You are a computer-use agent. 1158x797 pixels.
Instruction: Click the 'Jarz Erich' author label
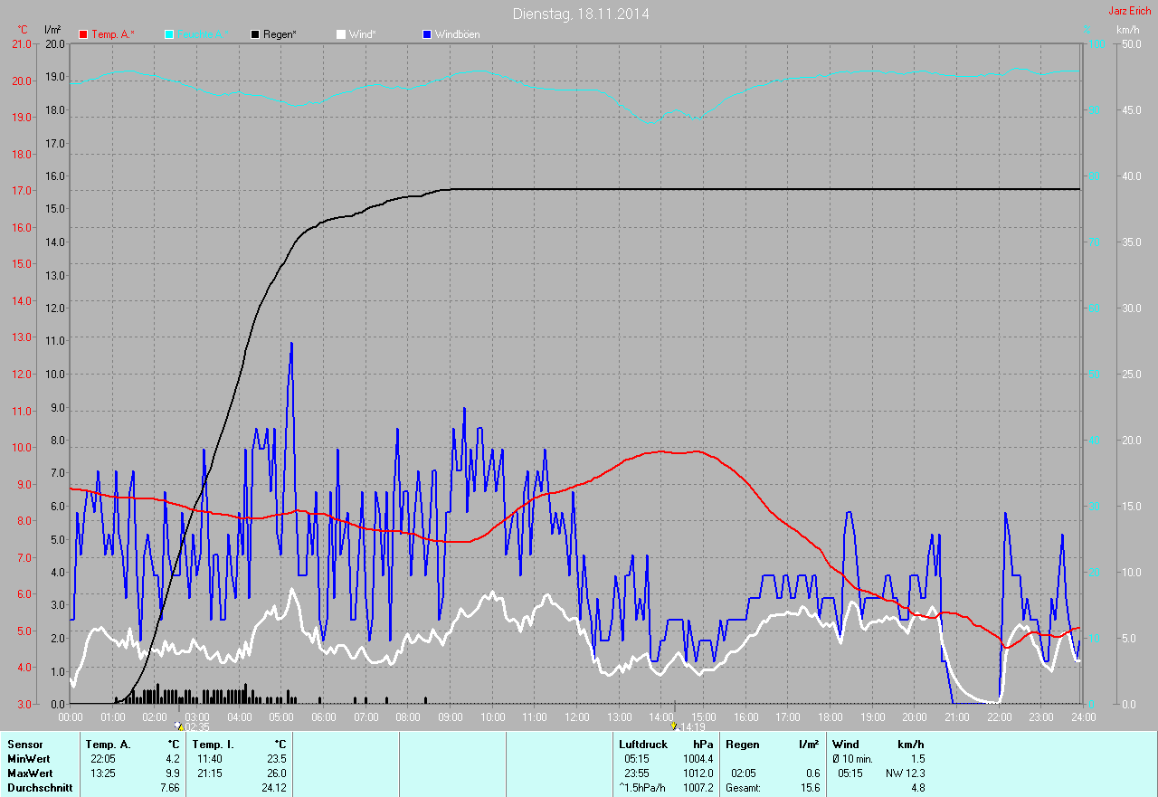(x=1130, y=11)
